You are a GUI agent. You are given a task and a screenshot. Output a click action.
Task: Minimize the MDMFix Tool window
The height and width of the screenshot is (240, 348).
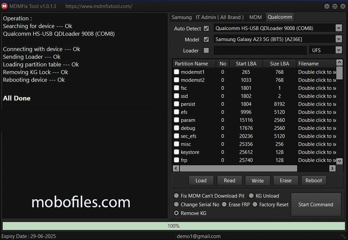[x=327, y=6]
